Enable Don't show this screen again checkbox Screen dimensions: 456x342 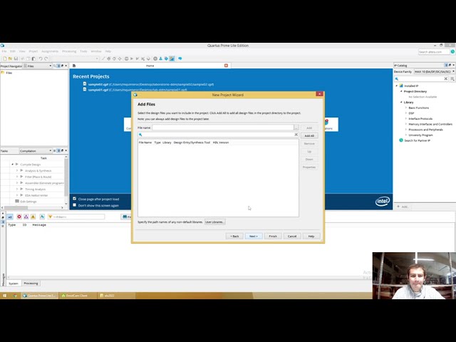[74, 205]
